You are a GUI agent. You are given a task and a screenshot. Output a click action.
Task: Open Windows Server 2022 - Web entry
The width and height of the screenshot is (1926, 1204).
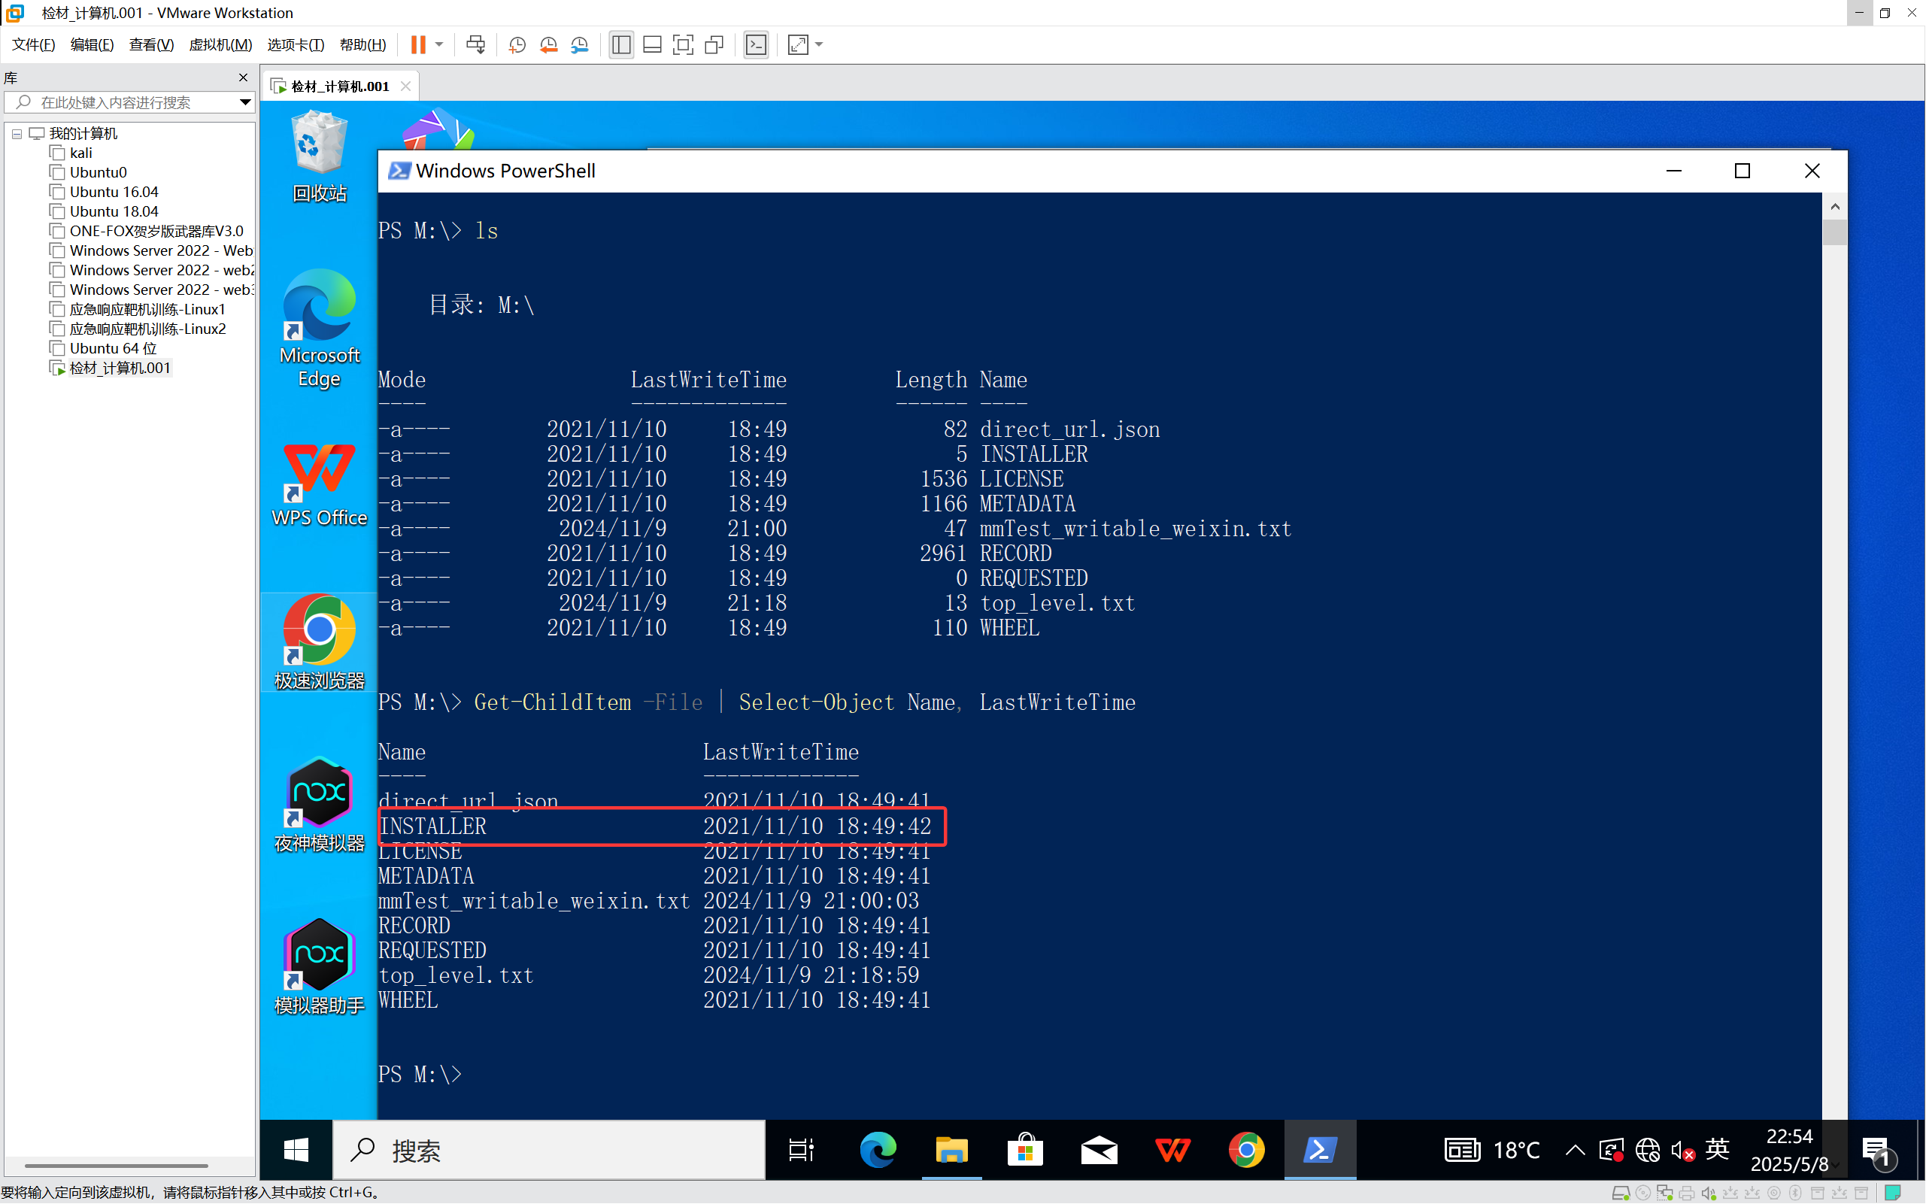(160, 251)
